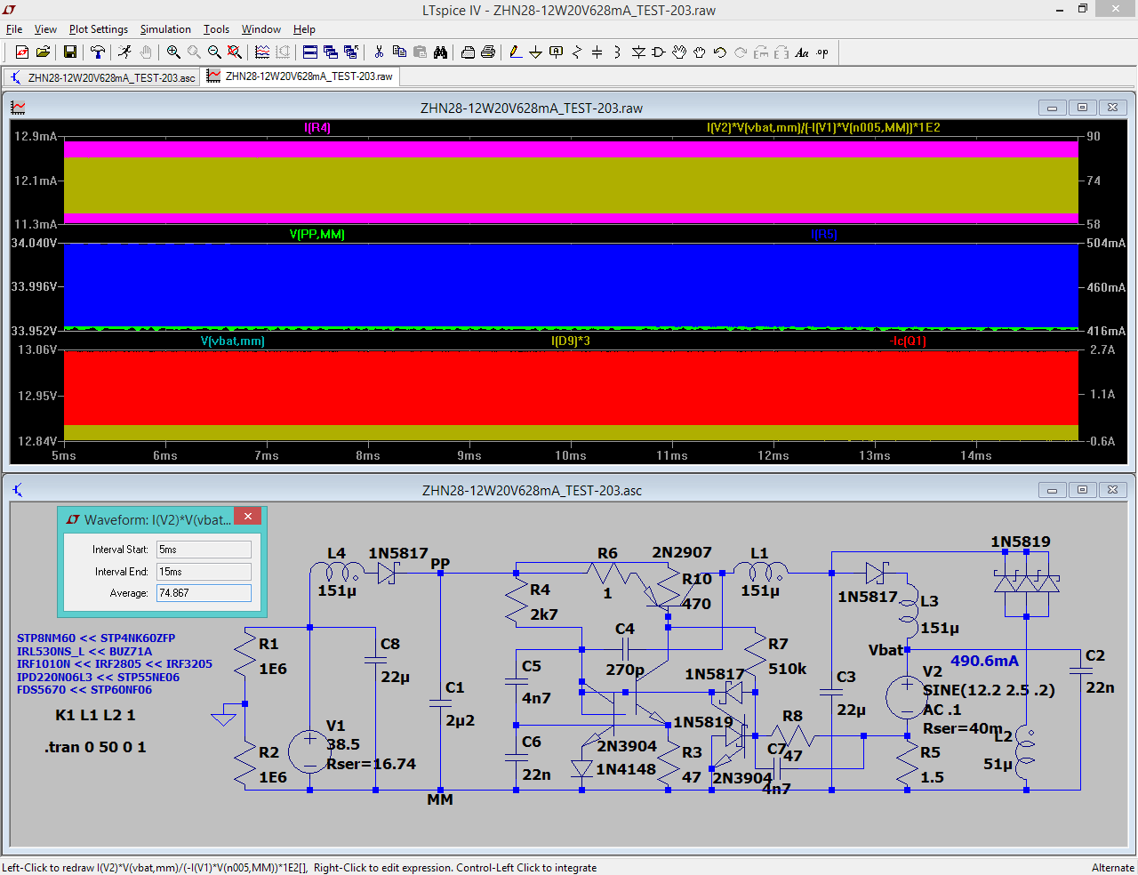Screen dimensions: 1138x875
Task: Minimize the schematic .asc child window
Action: tap(1052, 490)
